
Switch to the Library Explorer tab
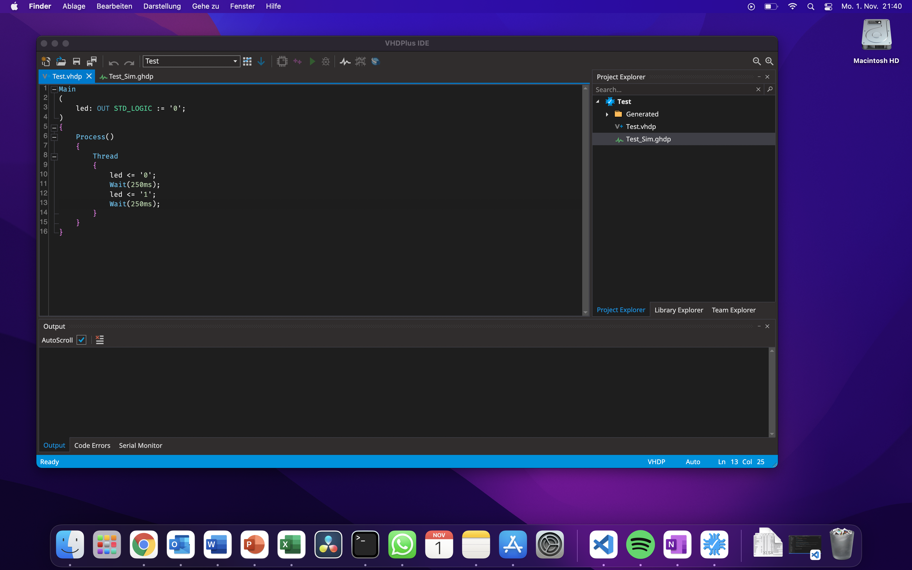[678, 310]
